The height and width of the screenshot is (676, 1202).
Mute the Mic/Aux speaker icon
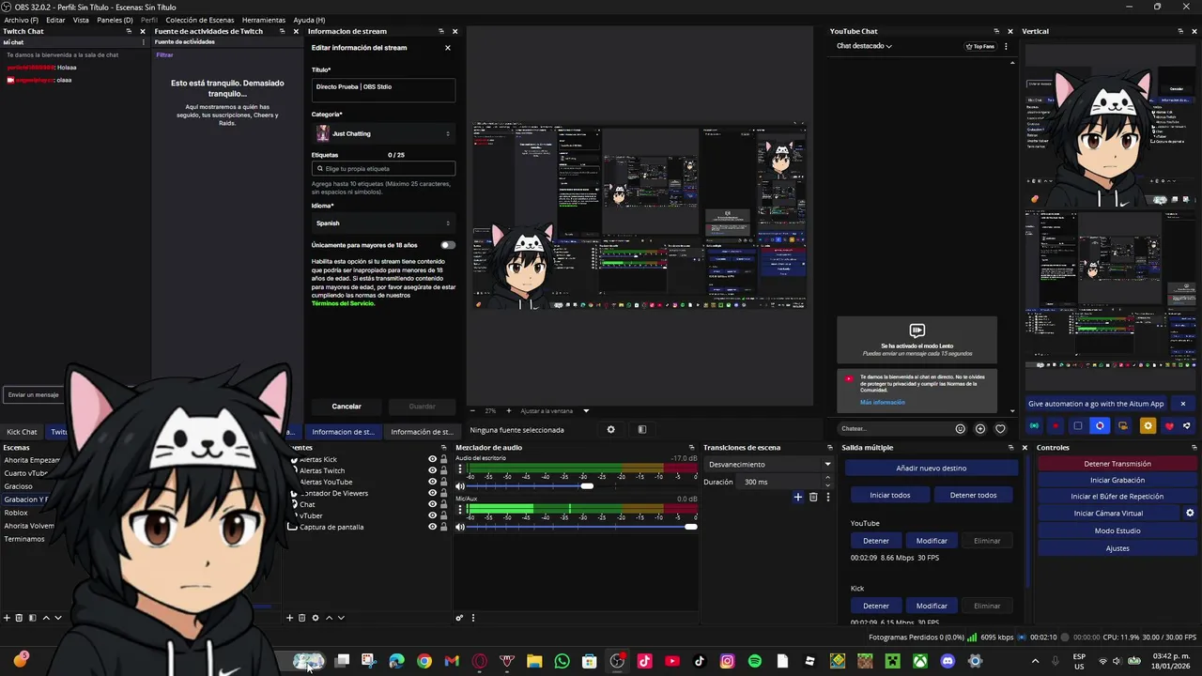pyautogui.click(x=460, y=527)
